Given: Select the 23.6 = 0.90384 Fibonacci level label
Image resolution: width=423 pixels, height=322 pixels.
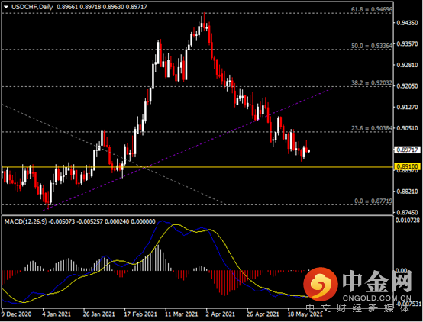Looking at the screenshot, I should pyautogui.click(x=372, y=128).
